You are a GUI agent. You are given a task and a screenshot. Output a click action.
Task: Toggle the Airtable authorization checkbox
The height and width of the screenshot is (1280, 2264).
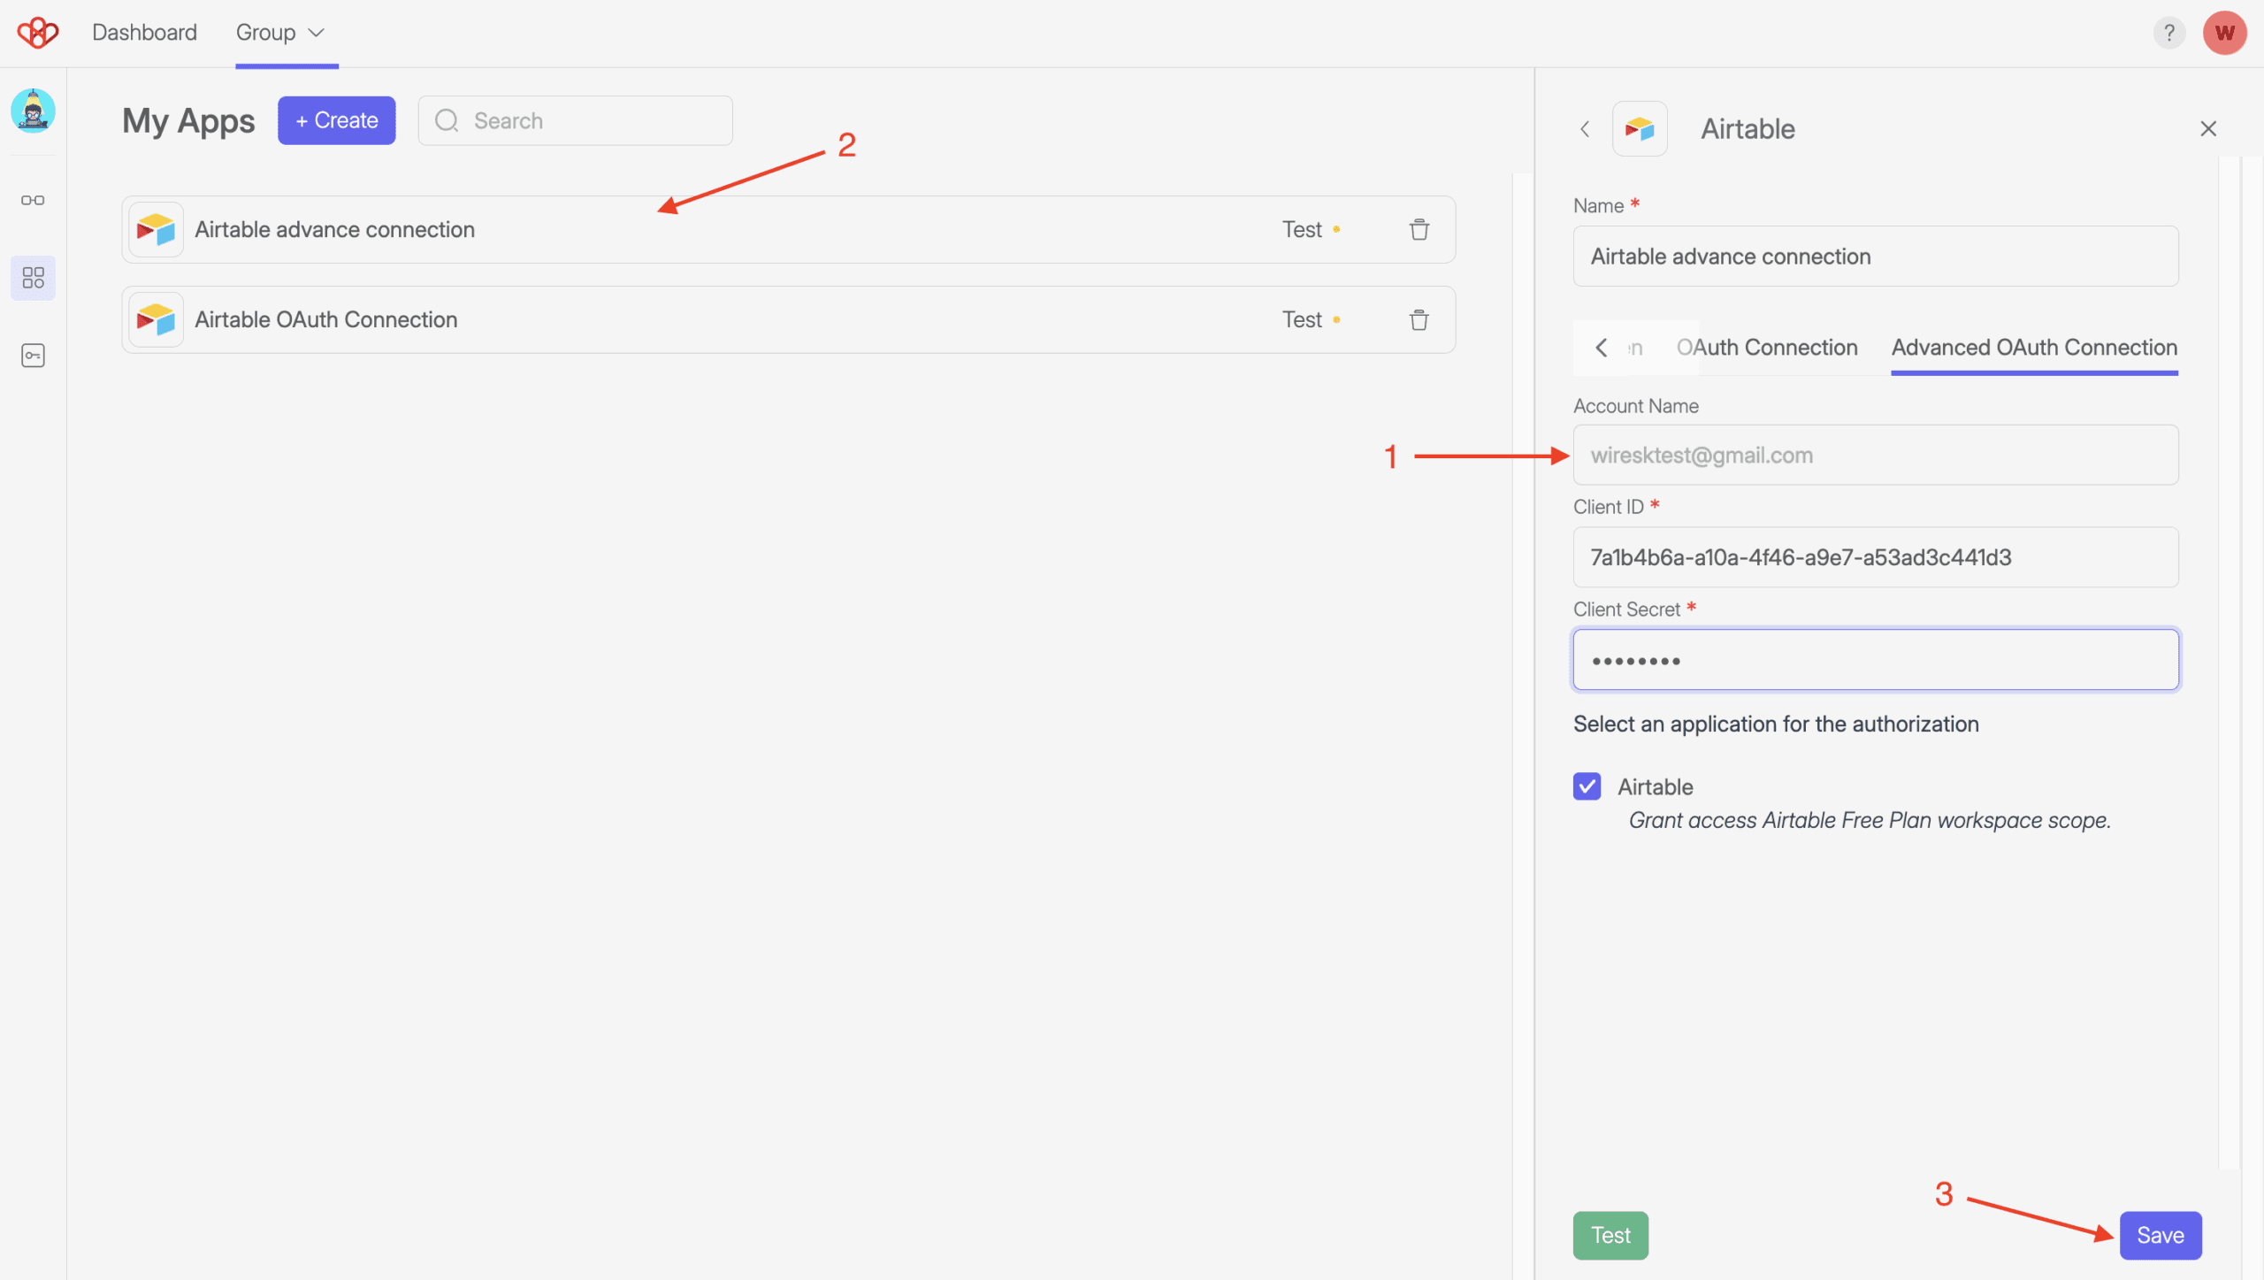click(x=1587, y=786)
